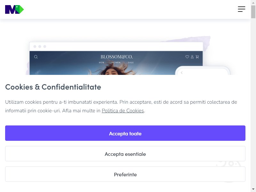Open the Politica de Cookies link
This screenshot has height=192, width=256.
[x=123, y=111]
